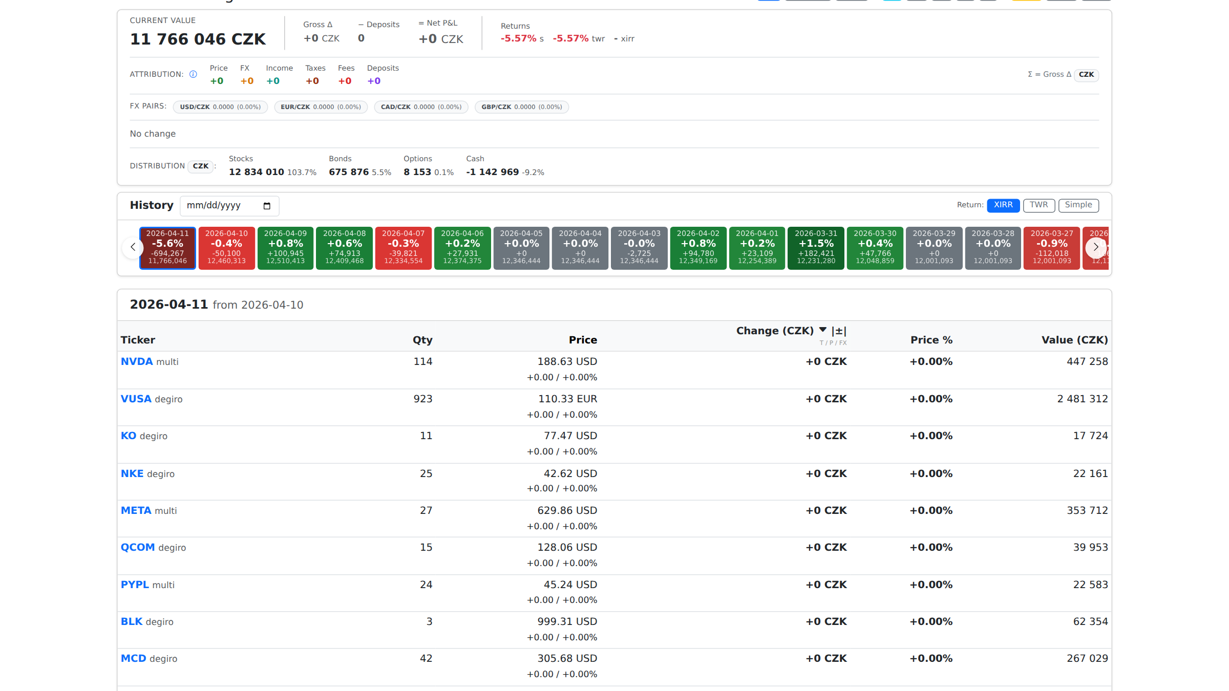The height and width of the screenshot is (691, 1229).
Task: Toggle CZK currency badge in Distribution
Action: tap(200, 166)
